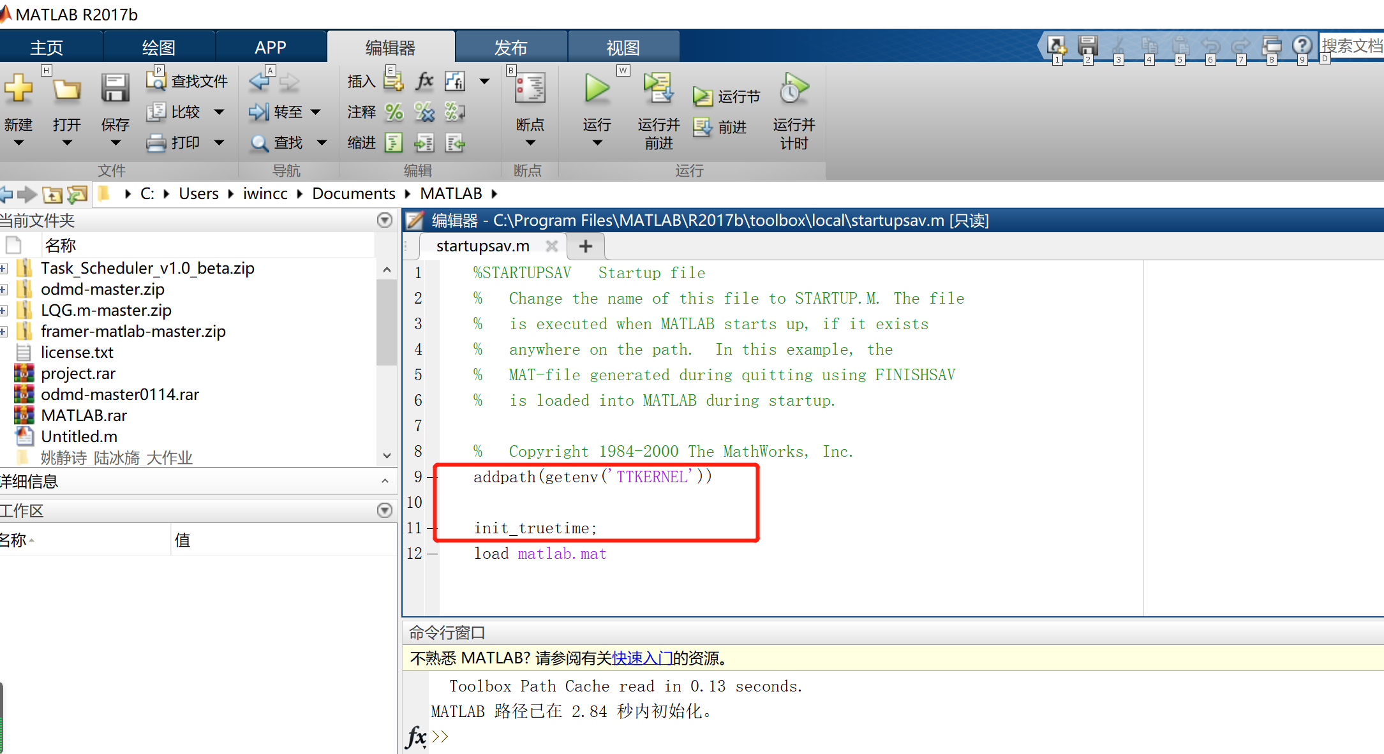The width and height of the screenshot is (1384, 754).
Task: Select the Insert Function fx icon
Action: (424, 81)
